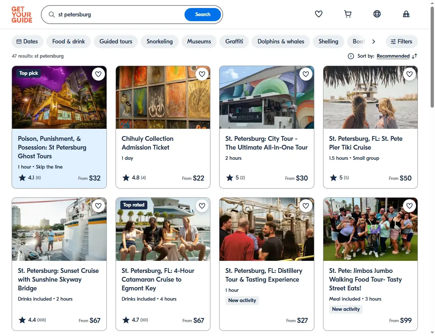The width and height of the screenshot is (435, 336).
Task: Open Poison, Punishment & Posession Ghost Tours
Action: pos(52,147)
